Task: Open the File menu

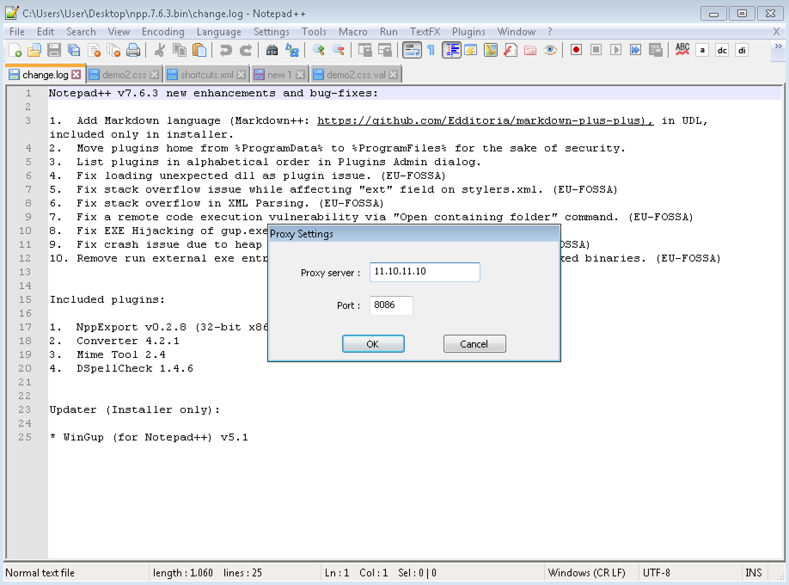Action: 17,32
